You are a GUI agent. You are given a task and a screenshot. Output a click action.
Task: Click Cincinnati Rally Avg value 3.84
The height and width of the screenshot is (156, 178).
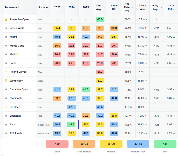coord(157,98)
